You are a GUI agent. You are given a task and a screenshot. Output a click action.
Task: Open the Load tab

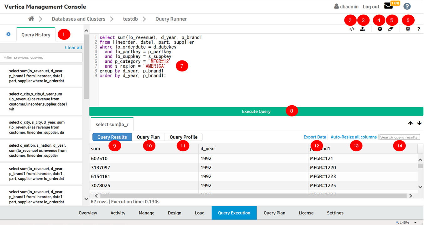(x=200, y=213)
